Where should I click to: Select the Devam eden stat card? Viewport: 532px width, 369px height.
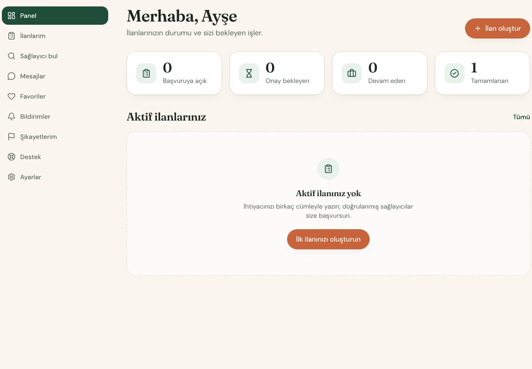[380, 73]
